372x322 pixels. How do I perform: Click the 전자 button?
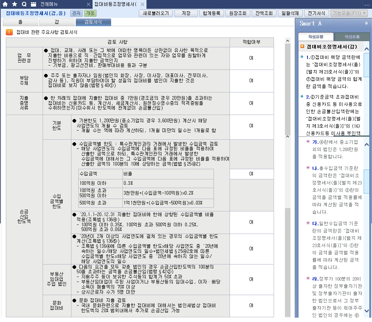(x=77, y=13)
